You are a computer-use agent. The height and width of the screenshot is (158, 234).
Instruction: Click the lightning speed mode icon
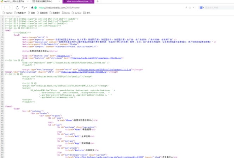[x=186, y=7]
